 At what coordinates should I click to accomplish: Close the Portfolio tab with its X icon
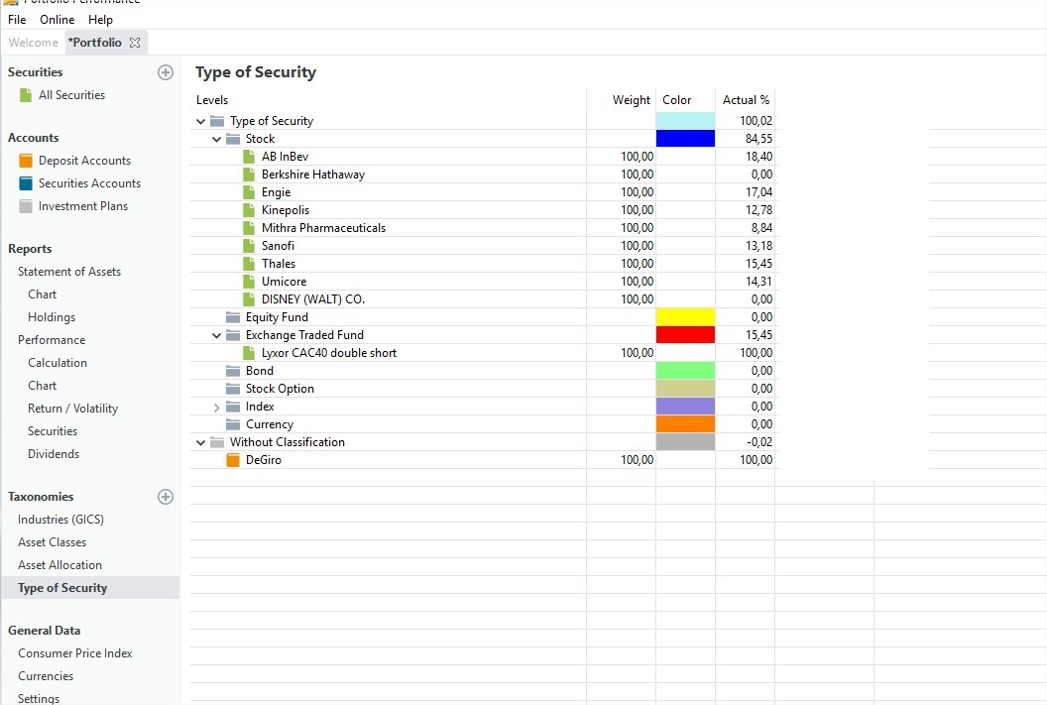point(135,42)
